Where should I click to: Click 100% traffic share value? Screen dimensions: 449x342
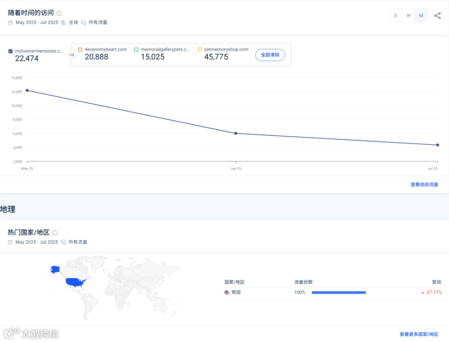(299, 292)
